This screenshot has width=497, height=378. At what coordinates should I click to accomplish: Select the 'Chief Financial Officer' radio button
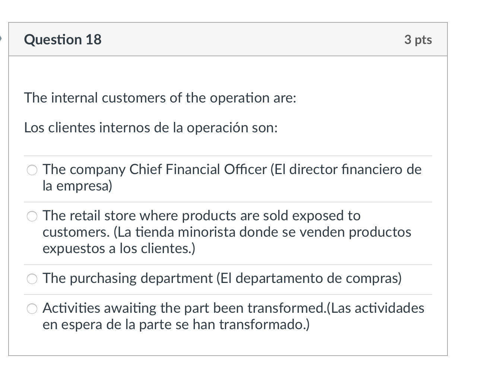tap(32, 170)
